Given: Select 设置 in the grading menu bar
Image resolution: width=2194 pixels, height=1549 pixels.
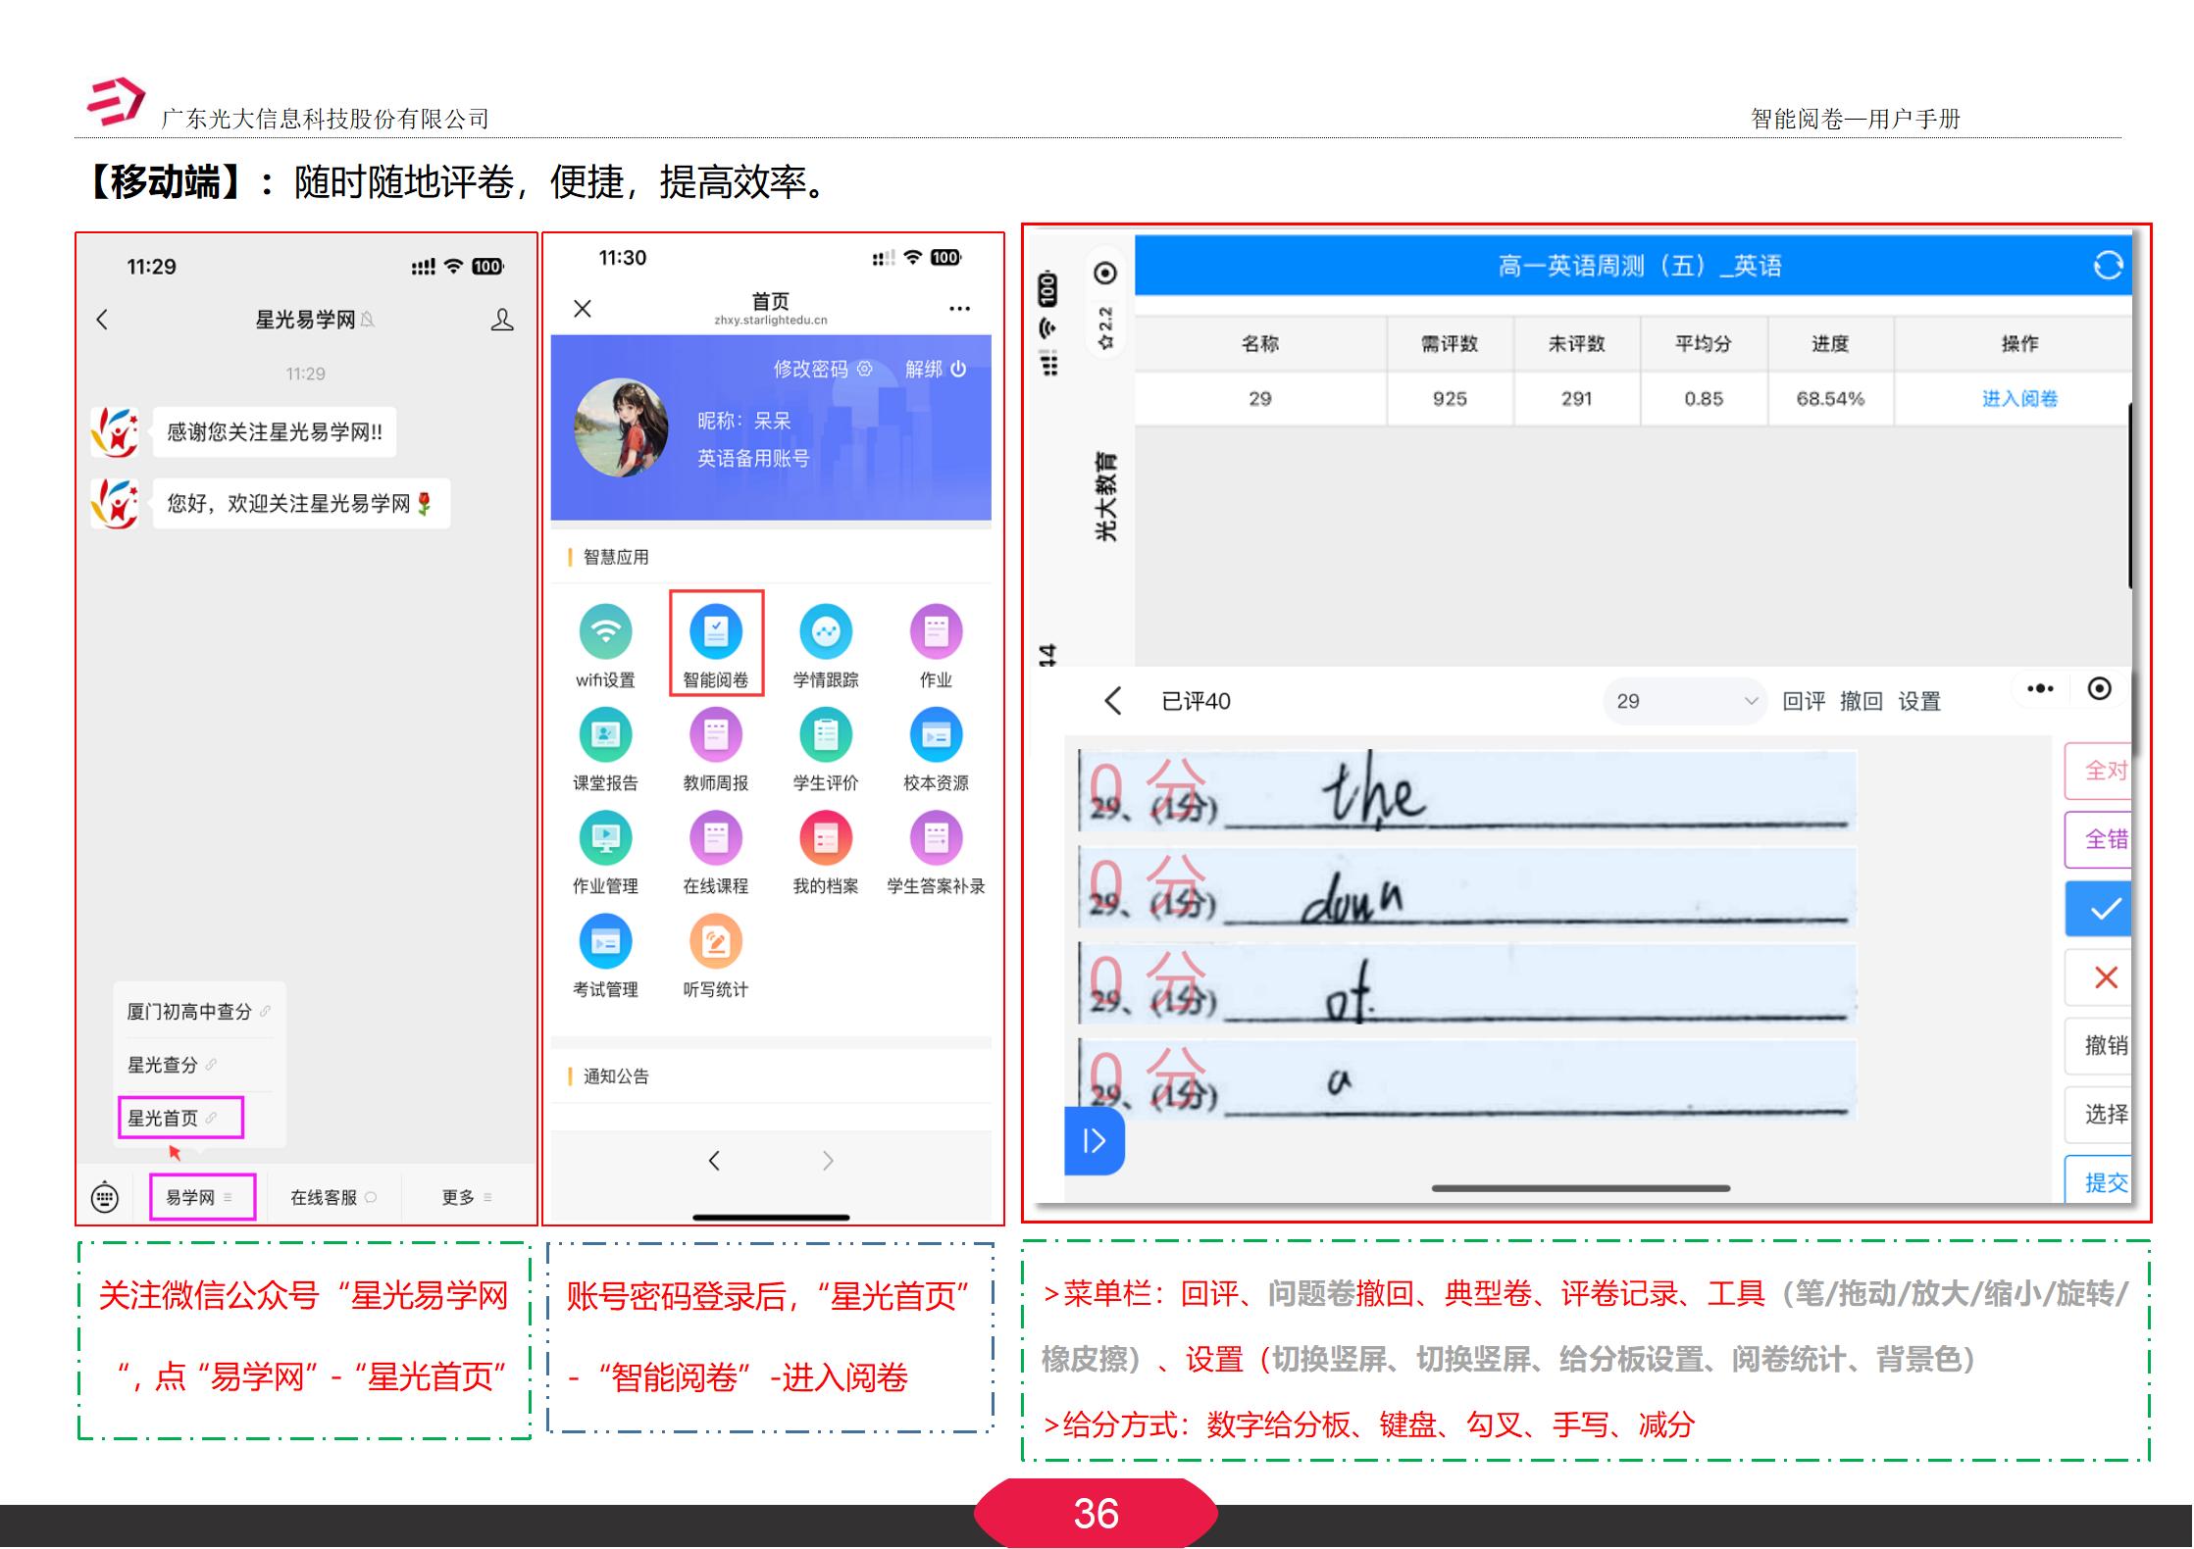Looking at the screenshot, I should point(1920,701).
